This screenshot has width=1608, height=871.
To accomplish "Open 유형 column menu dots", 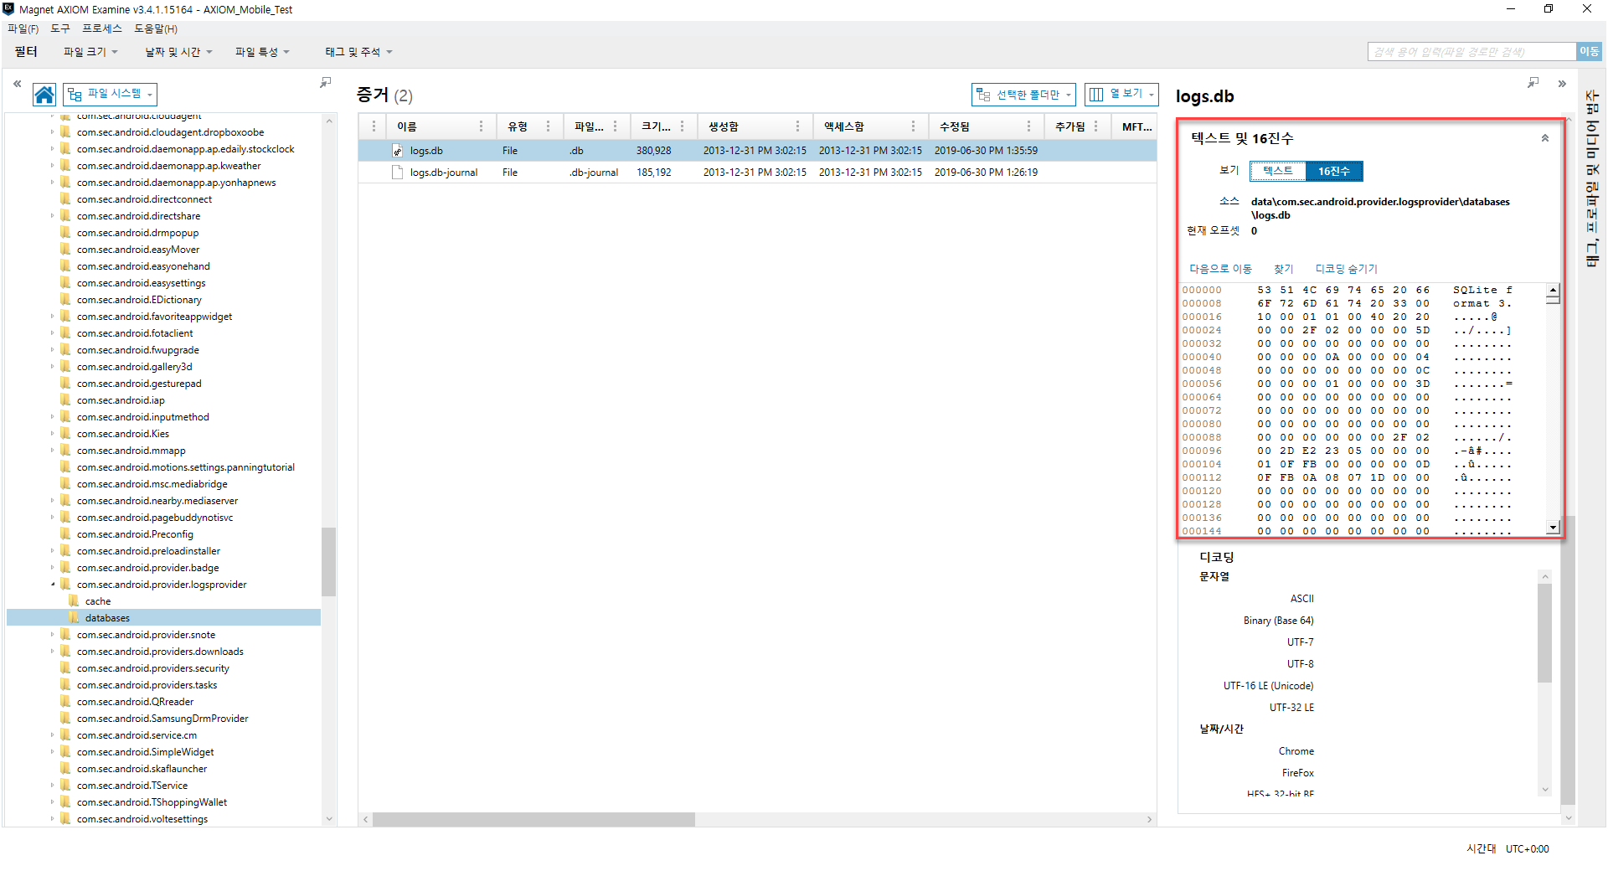I will (548, 126).
